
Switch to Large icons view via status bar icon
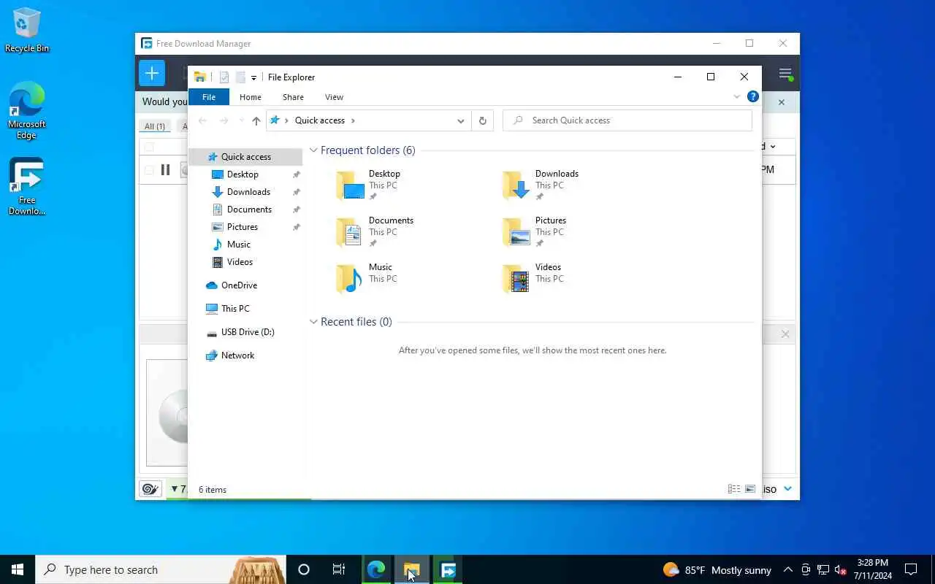[750, 489]
